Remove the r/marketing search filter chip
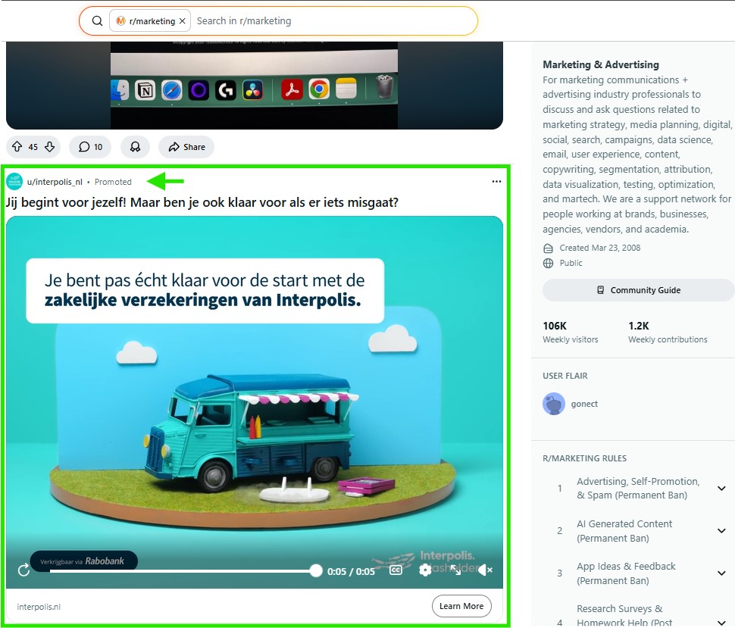 click(x=181, y=21)
